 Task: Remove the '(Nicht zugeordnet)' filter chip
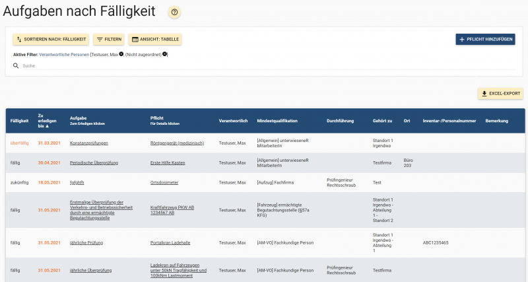(165, 54)
